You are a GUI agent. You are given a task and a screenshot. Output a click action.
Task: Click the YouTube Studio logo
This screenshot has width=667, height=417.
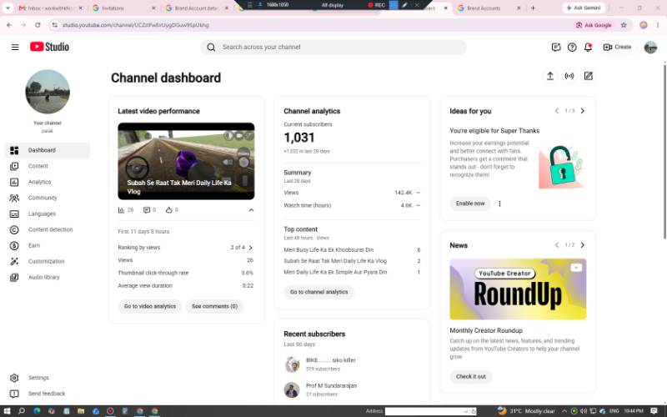pyautogui.click(x=49, y=47)
